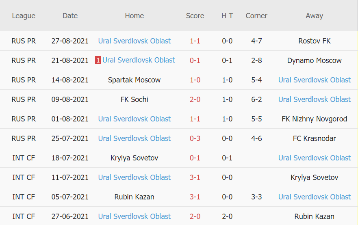The height and width of the screenshot is (225, 358).
Task: Click FK Nizhny Novgorod in the Away column
Action: [315, 119]
